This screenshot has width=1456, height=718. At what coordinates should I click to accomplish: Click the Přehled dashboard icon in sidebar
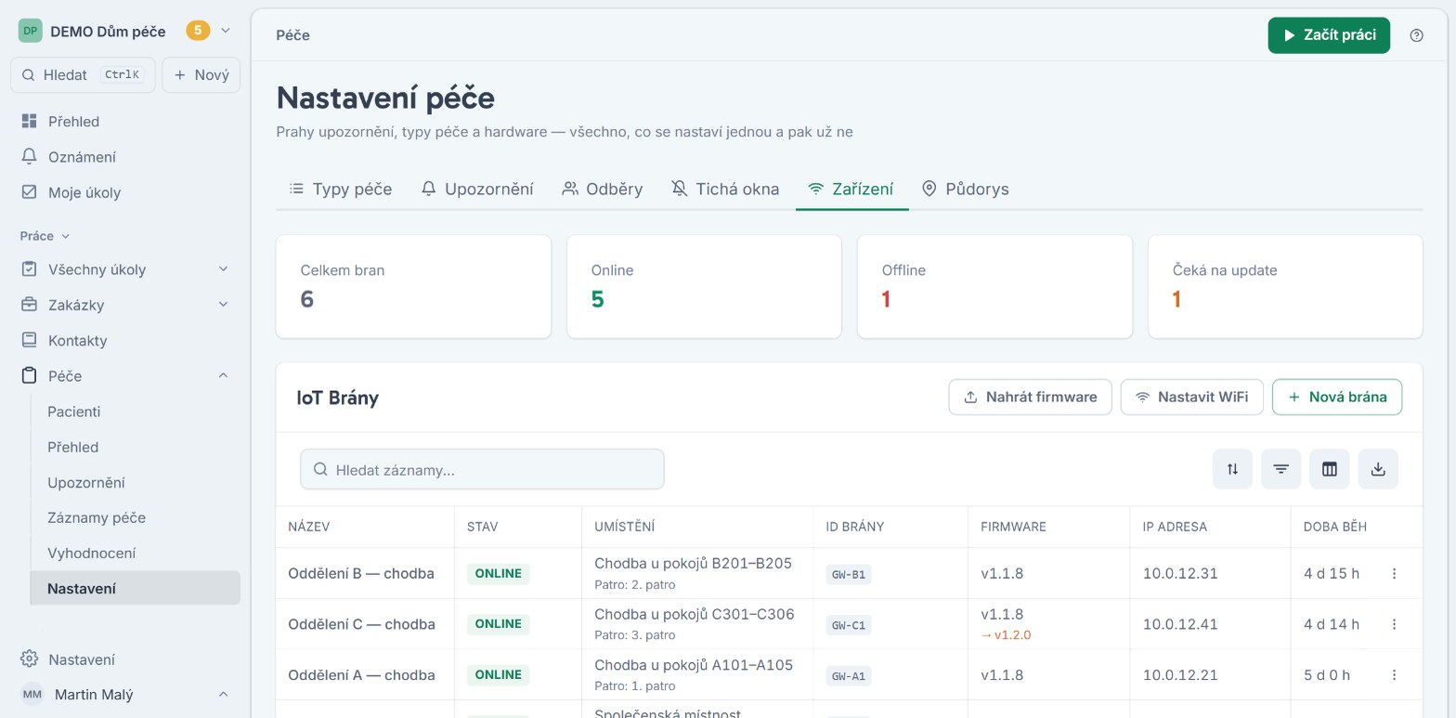(x=29, y=122)
